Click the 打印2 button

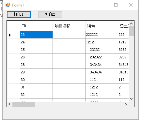(x=50, y=14)
